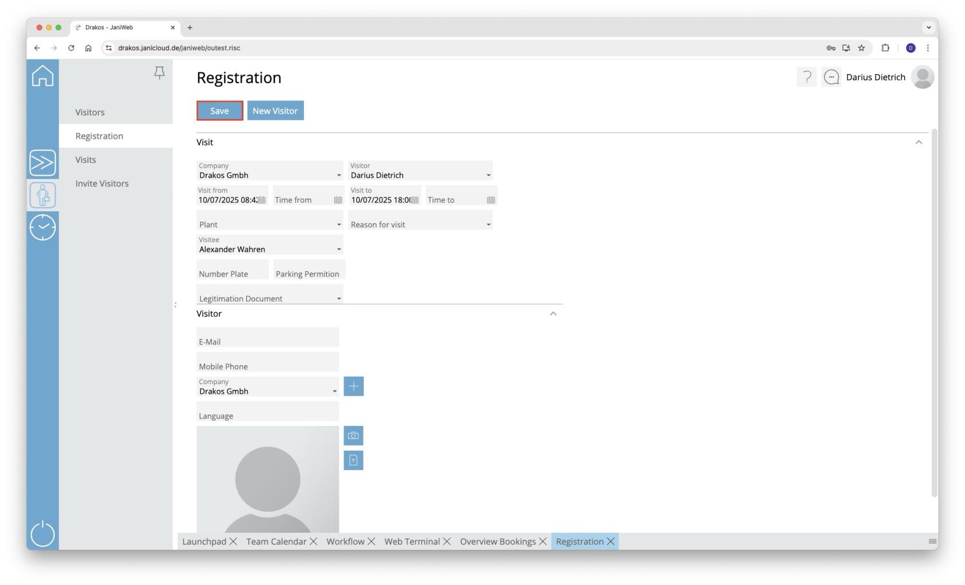Open the help question mark icon

(806, 77)
